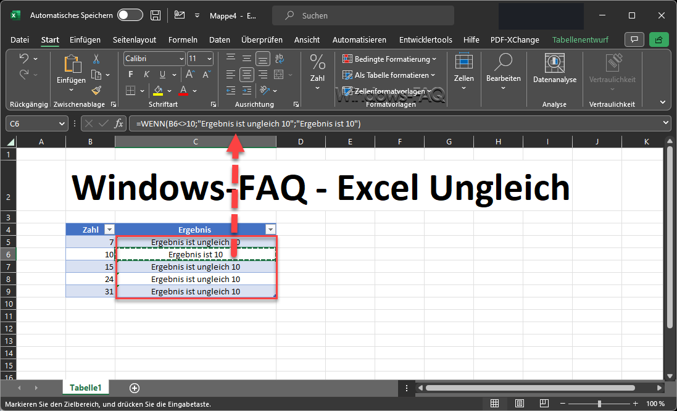Click the Tabelle1 sheet tab
Viewport: 677px width, 411px height.
86,388
